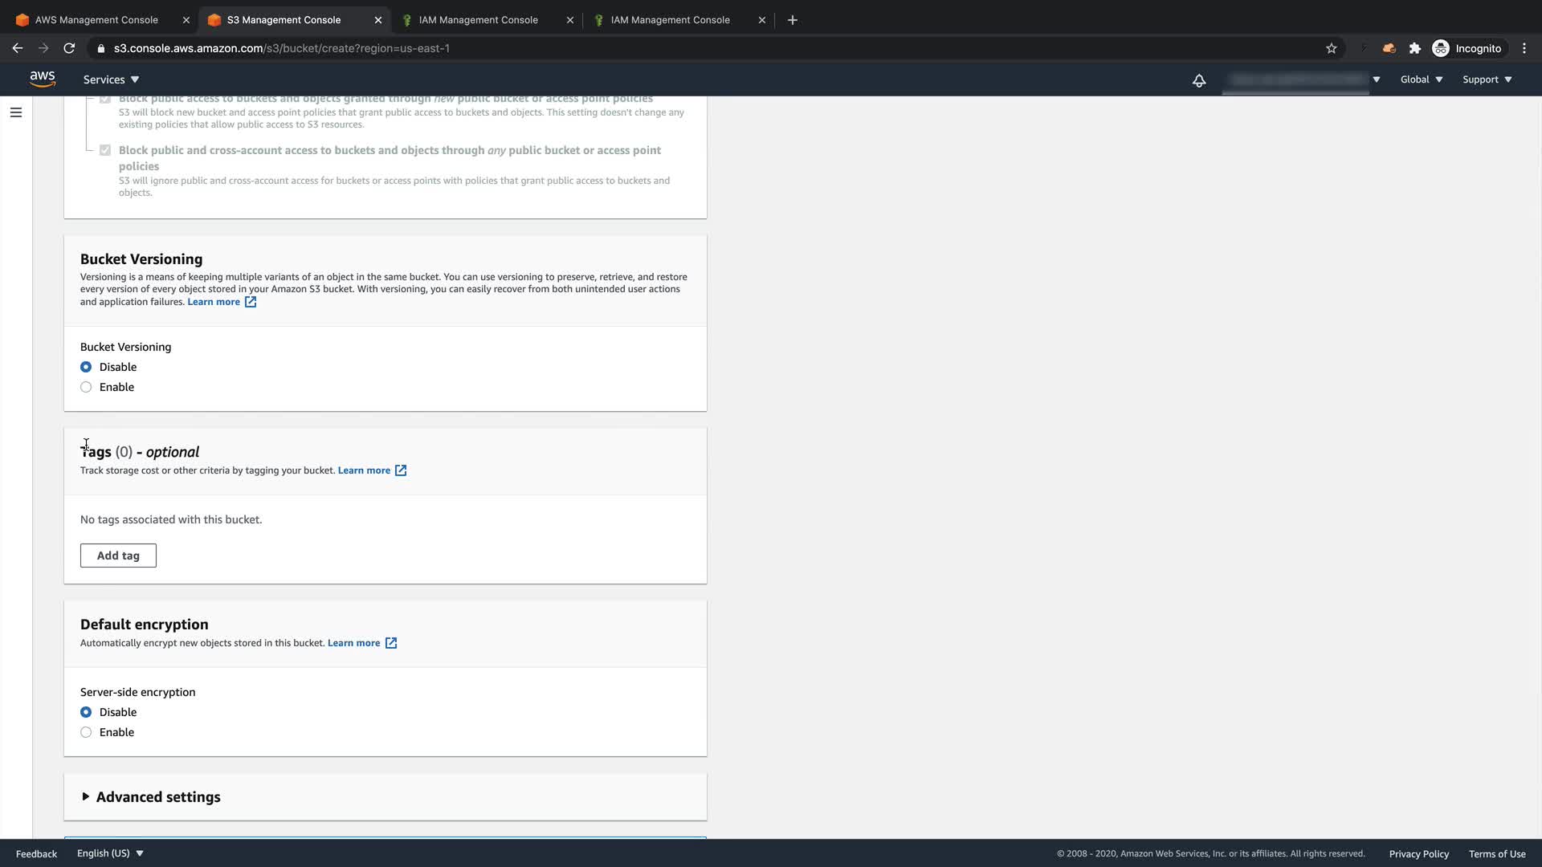
Task: Switch to the first IAM Management Console tab
Action: click(x=478, y=20)
